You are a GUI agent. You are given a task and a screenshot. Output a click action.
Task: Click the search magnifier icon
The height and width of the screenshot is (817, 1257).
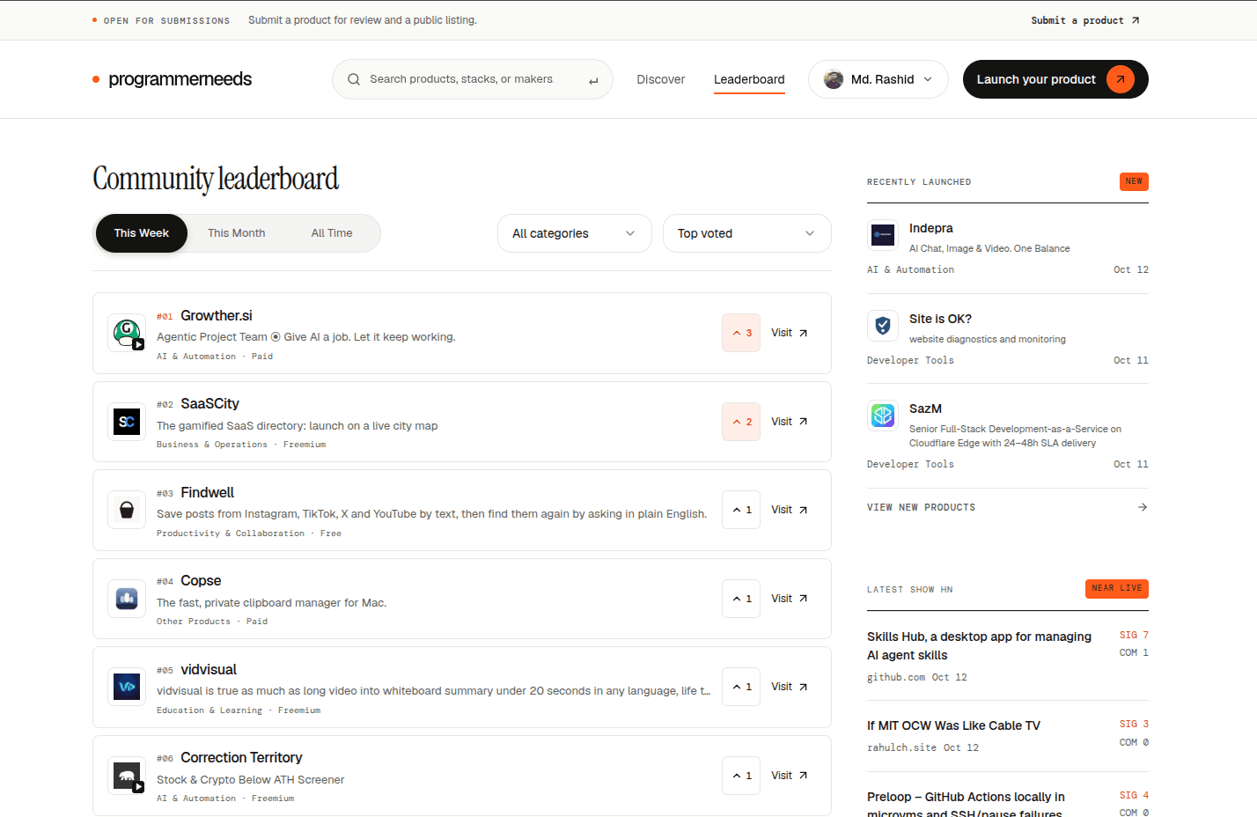354,79
